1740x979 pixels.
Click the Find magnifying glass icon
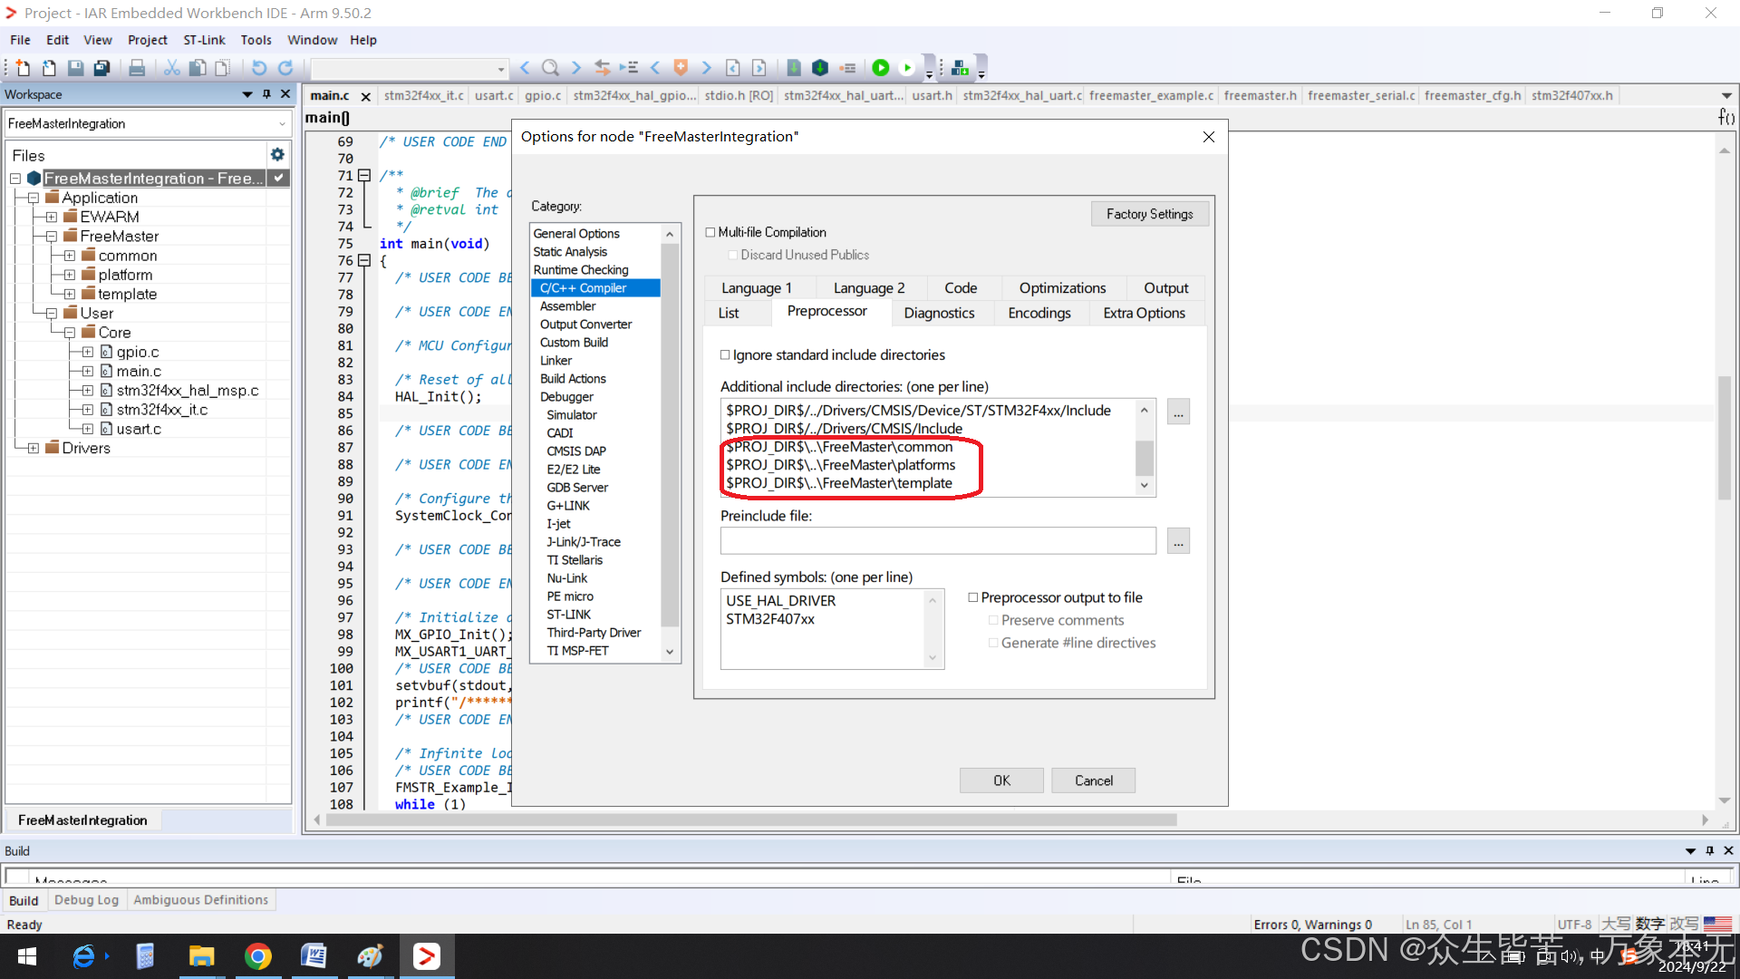pyautogui.click(x=550, y=67)
